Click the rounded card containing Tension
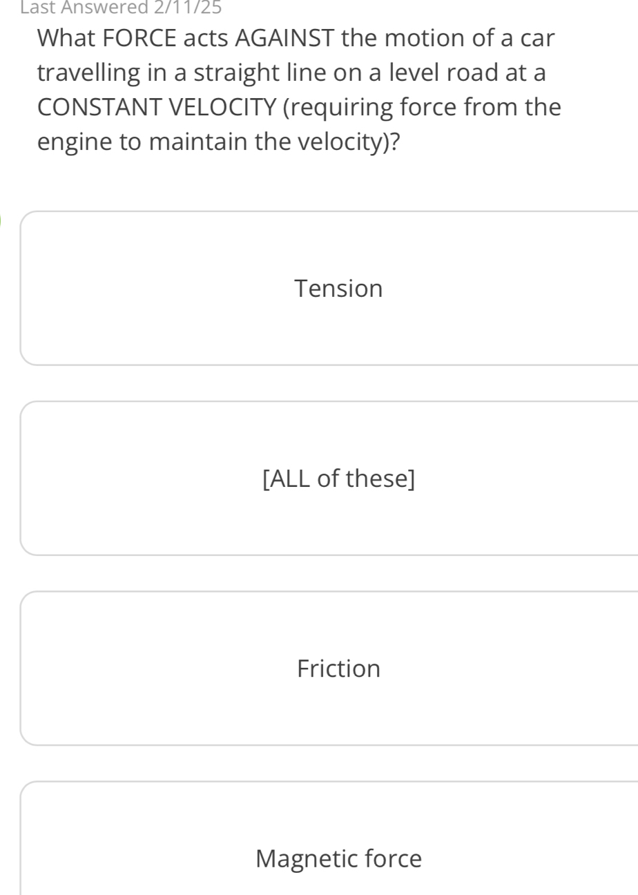The width and height of the screenshot is (638, 895). (x=338, y=288)
